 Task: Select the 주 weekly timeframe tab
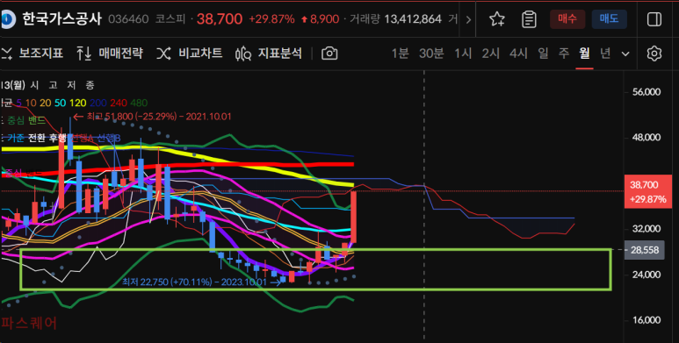(x=563, y=54)
